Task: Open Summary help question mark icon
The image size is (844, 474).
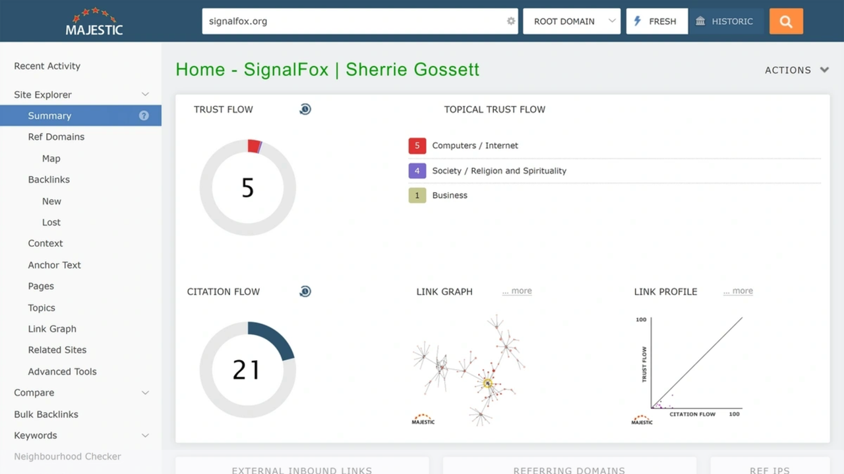Action: tap(144, 115)
